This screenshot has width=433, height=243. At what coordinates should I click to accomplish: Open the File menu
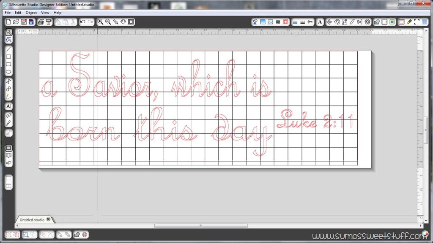pos(8,13)
